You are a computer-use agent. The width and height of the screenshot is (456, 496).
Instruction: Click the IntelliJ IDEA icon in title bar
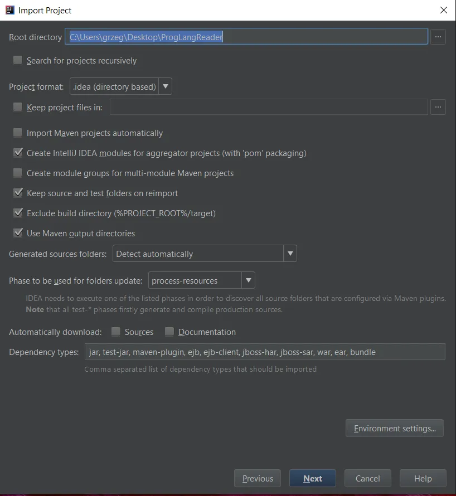tap(10, 10)
